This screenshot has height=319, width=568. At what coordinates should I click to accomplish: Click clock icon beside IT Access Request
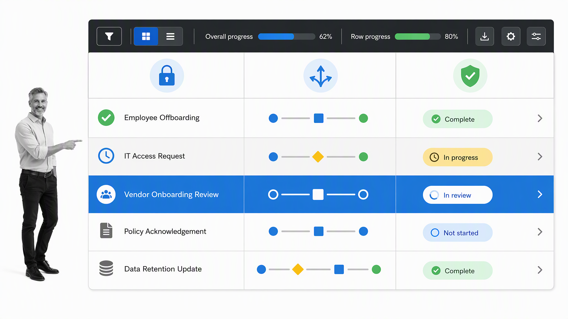(x=106, y=156)
